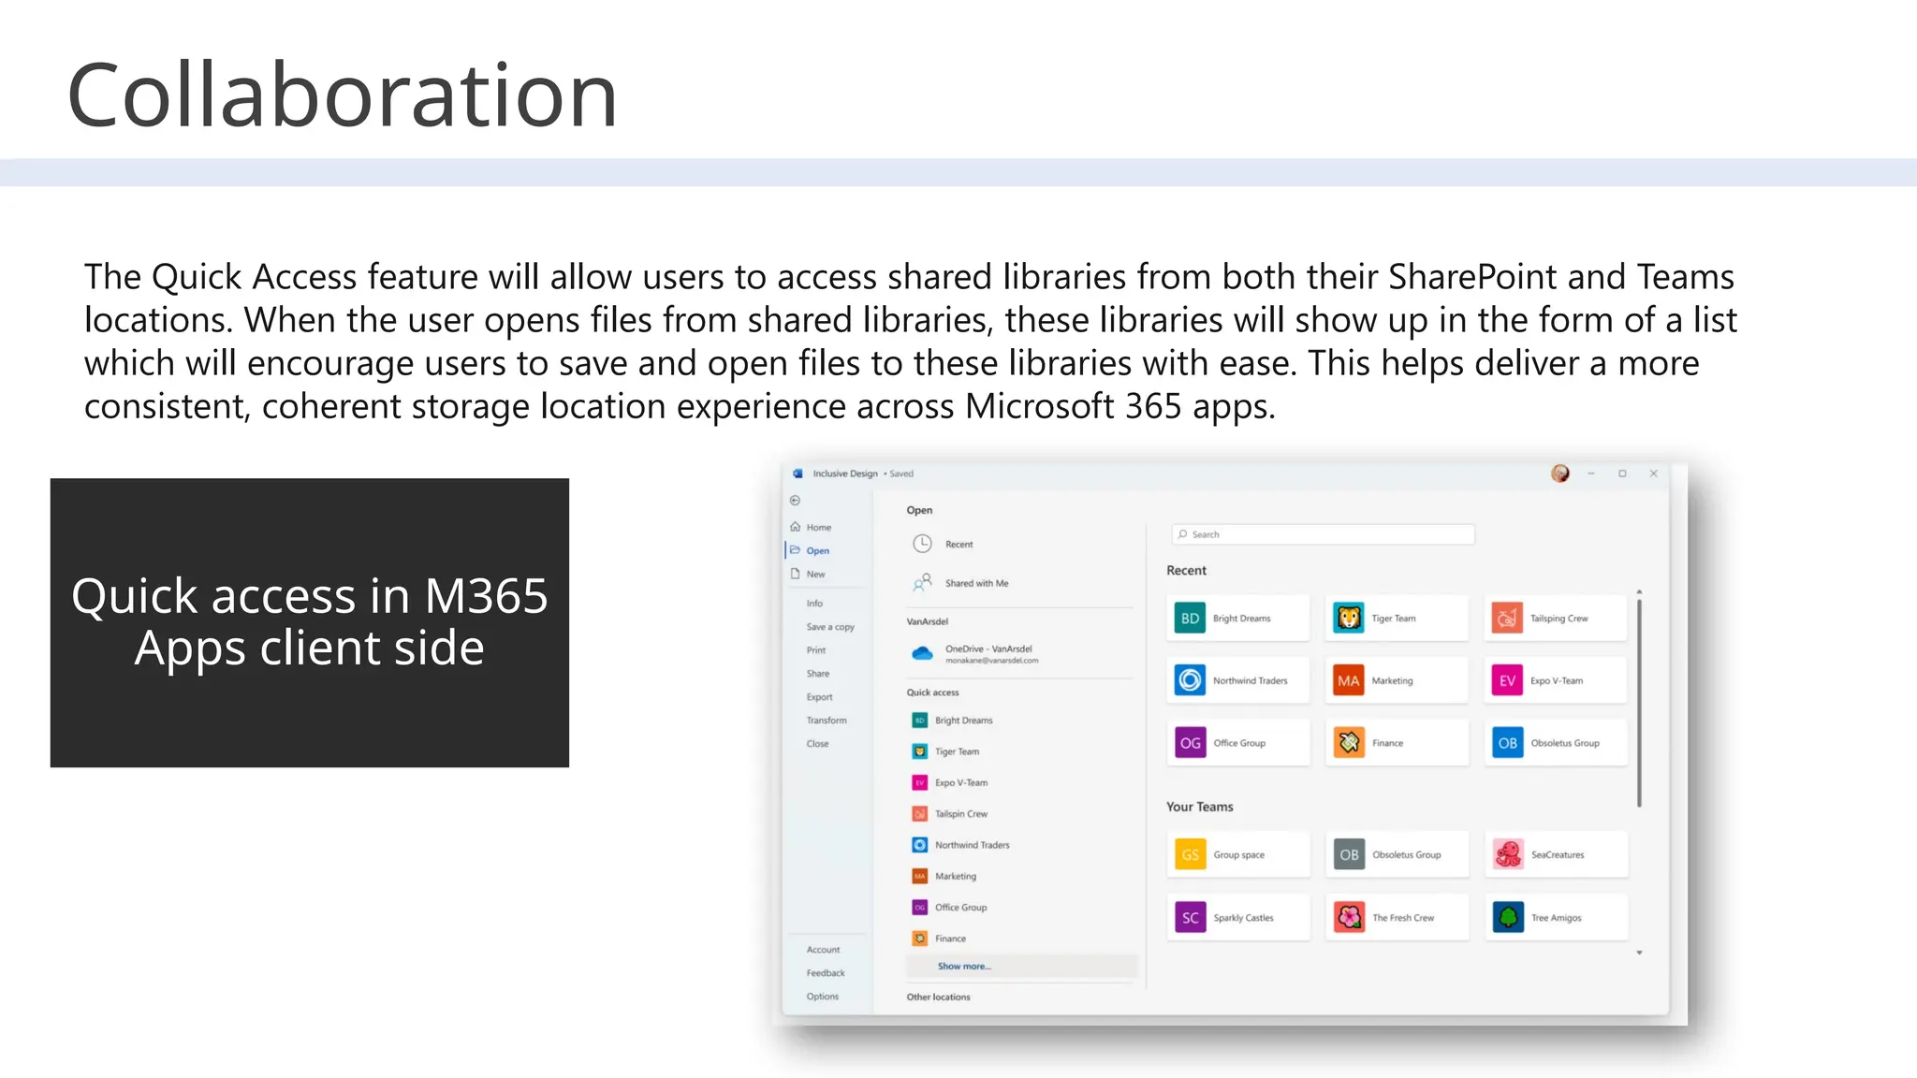Screen dimensions: 1917x1078
Task: Click the OG Office Group tile icon
Action: coord(1190,743)
